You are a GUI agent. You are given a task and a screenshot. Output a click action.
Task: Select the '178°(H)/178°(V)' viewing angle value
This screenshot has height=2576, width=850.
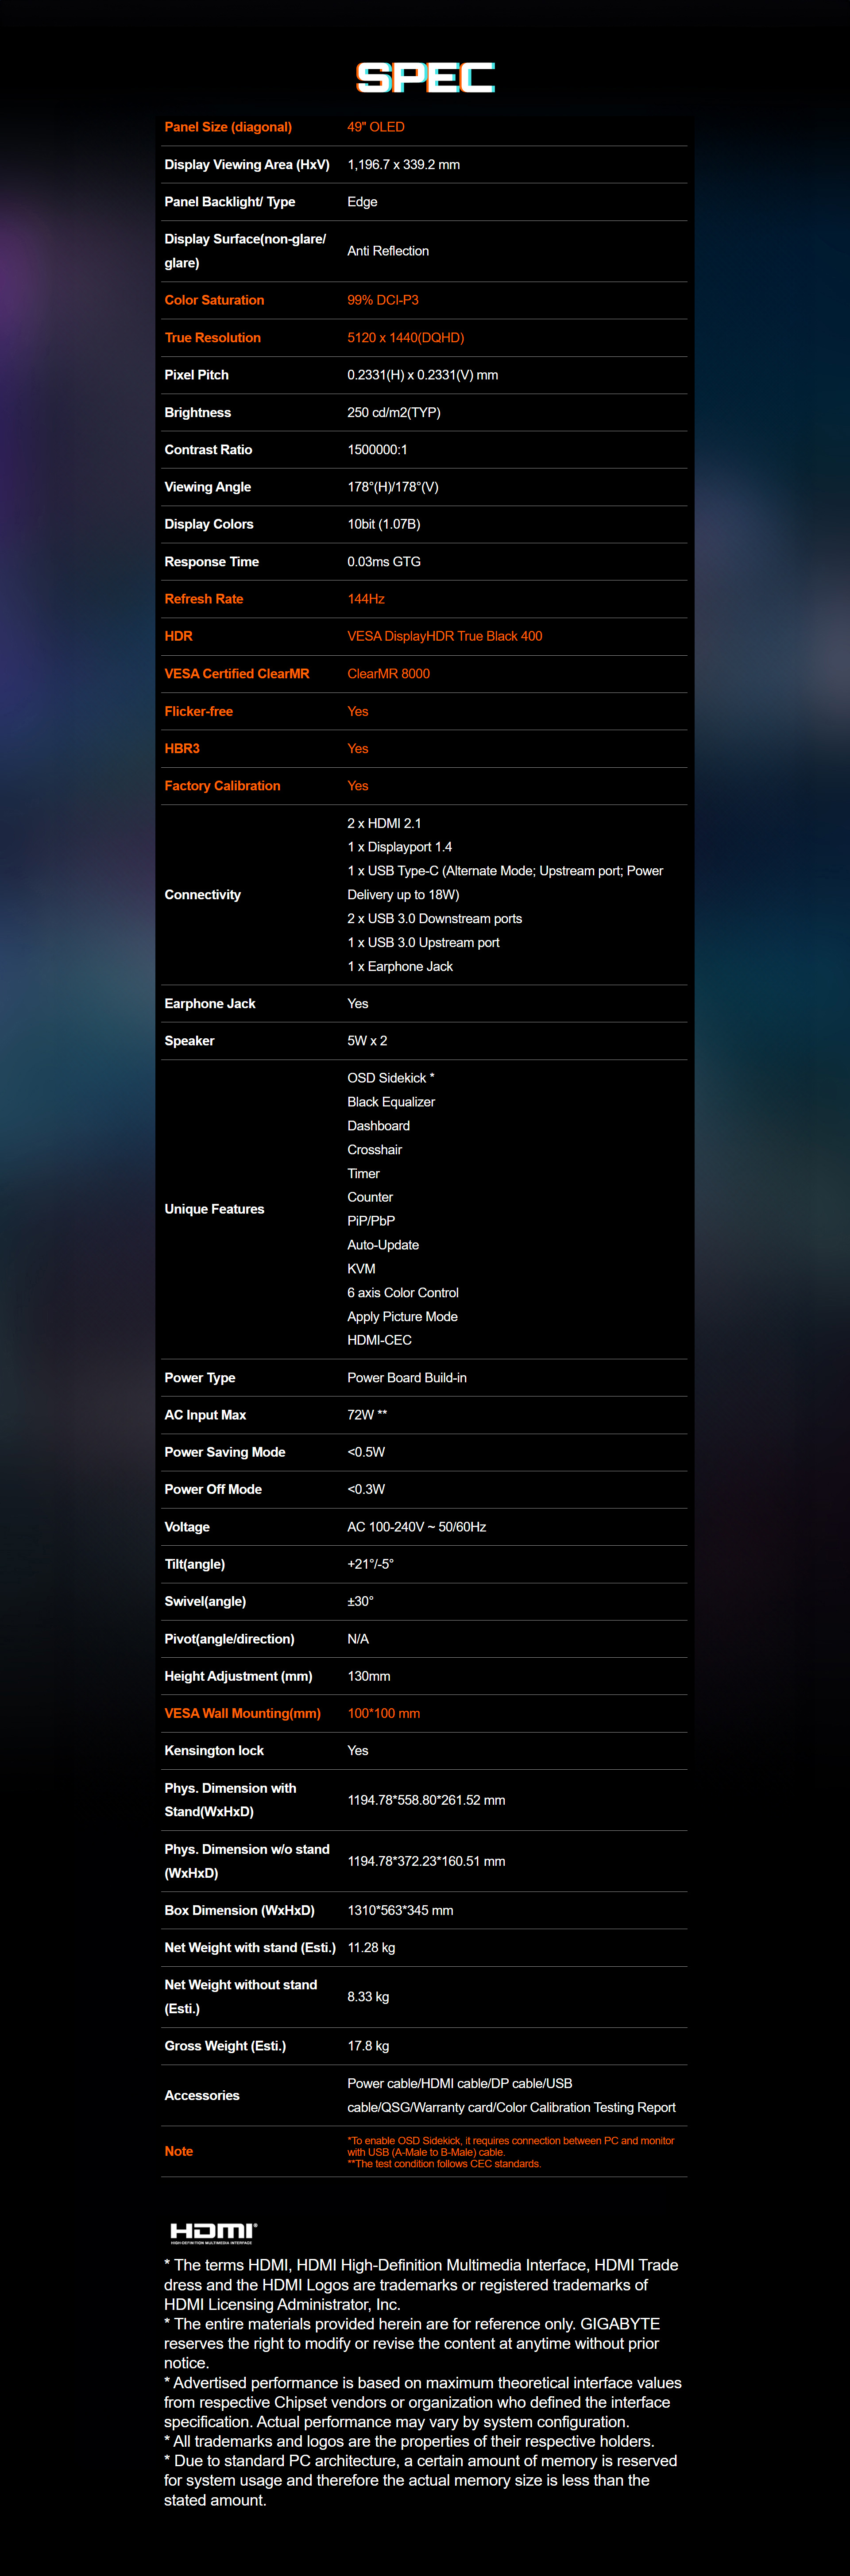(x=393, y=487)
